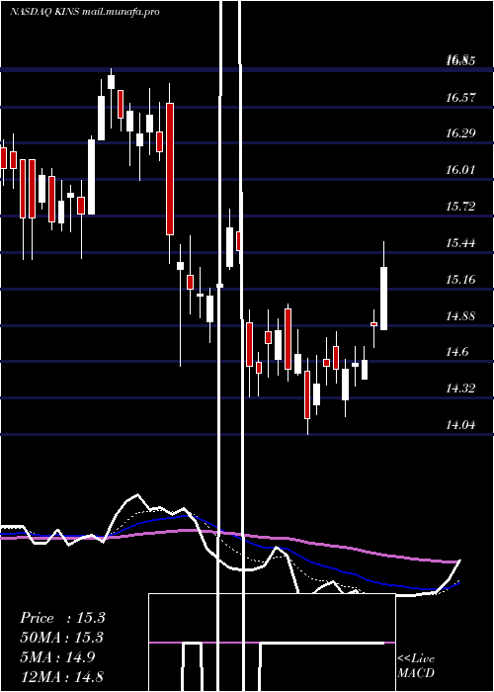Click the 12MA : 14.8 readout
The width and height of the screenshot is (494, 692).
click(x=61, y=677)
